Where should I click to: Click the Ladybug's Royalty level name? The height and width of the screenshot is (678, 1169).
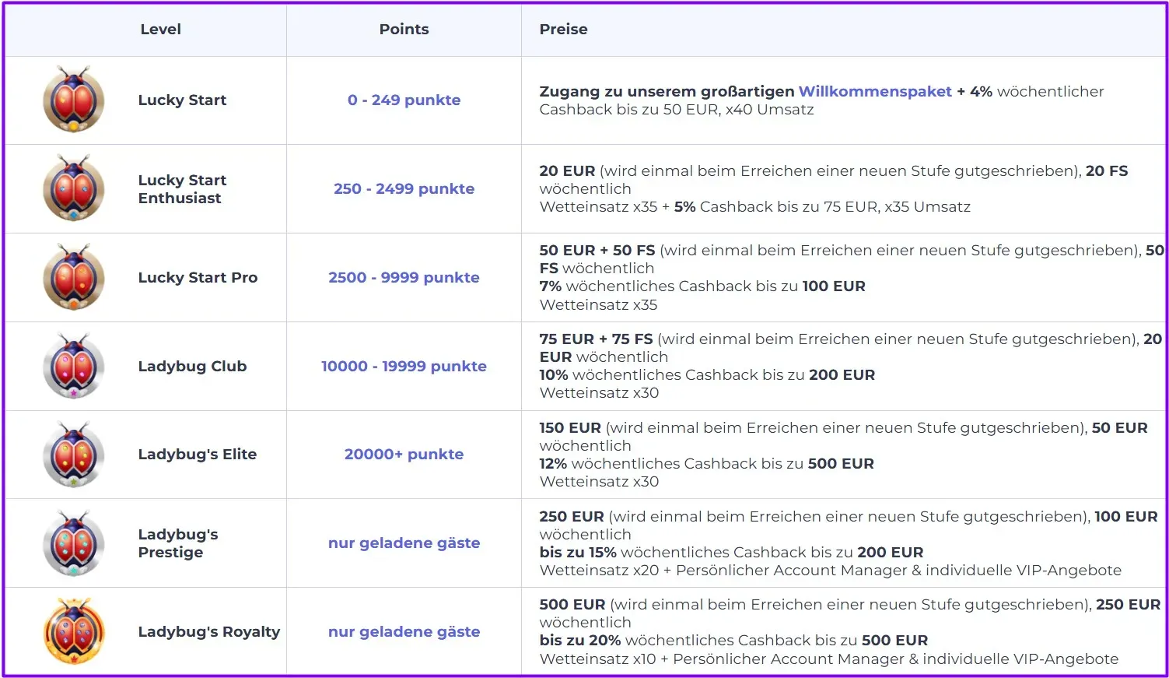[x=208, y=631]
